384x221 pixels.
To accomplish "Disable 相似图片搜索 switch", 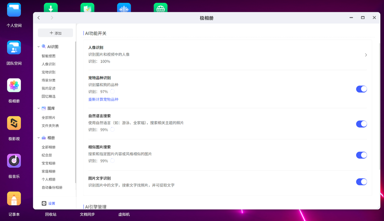I will (361, 155).
